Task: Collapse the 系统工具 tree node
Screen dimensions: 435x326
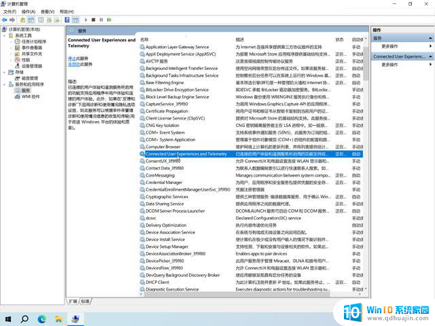Action: (x=5, y=35)
